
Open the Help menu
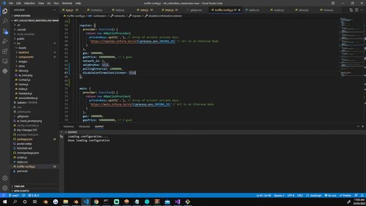(78, 3)
